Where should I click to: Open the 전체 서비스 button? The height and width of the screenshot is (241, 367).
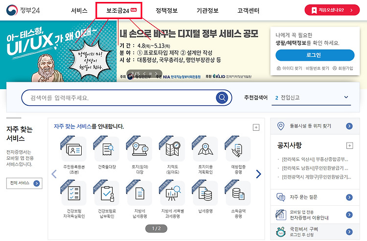coord(24,183)
